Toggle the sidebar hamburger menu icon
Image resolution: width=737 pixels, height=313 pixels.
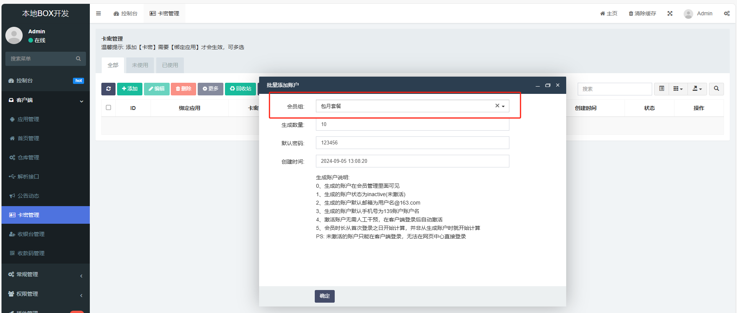98,13
